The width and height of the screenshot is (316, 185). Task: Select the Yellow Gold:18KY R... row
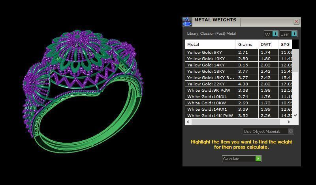[x=239, y=77]
